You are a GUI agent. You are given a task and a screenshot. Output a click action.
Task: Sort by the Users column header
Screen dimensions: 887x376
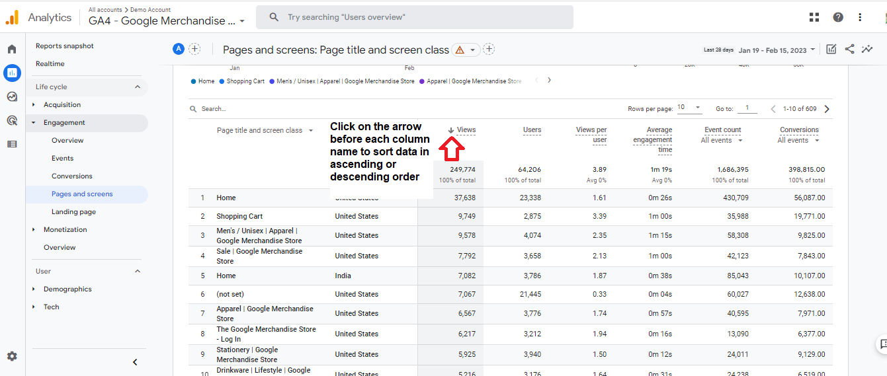point(532,130)
